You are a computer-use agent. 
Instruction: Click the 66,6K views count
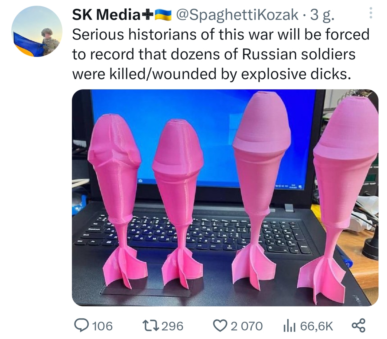point(316,326)
